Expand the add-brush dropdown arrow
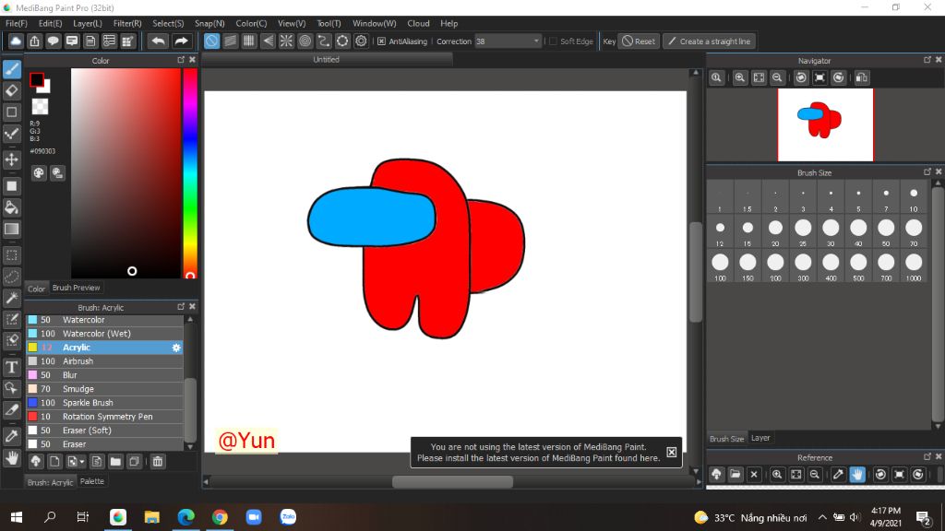The height and width of the screenshot is (531, 945). pyautogui.click(x=82, y=462)
